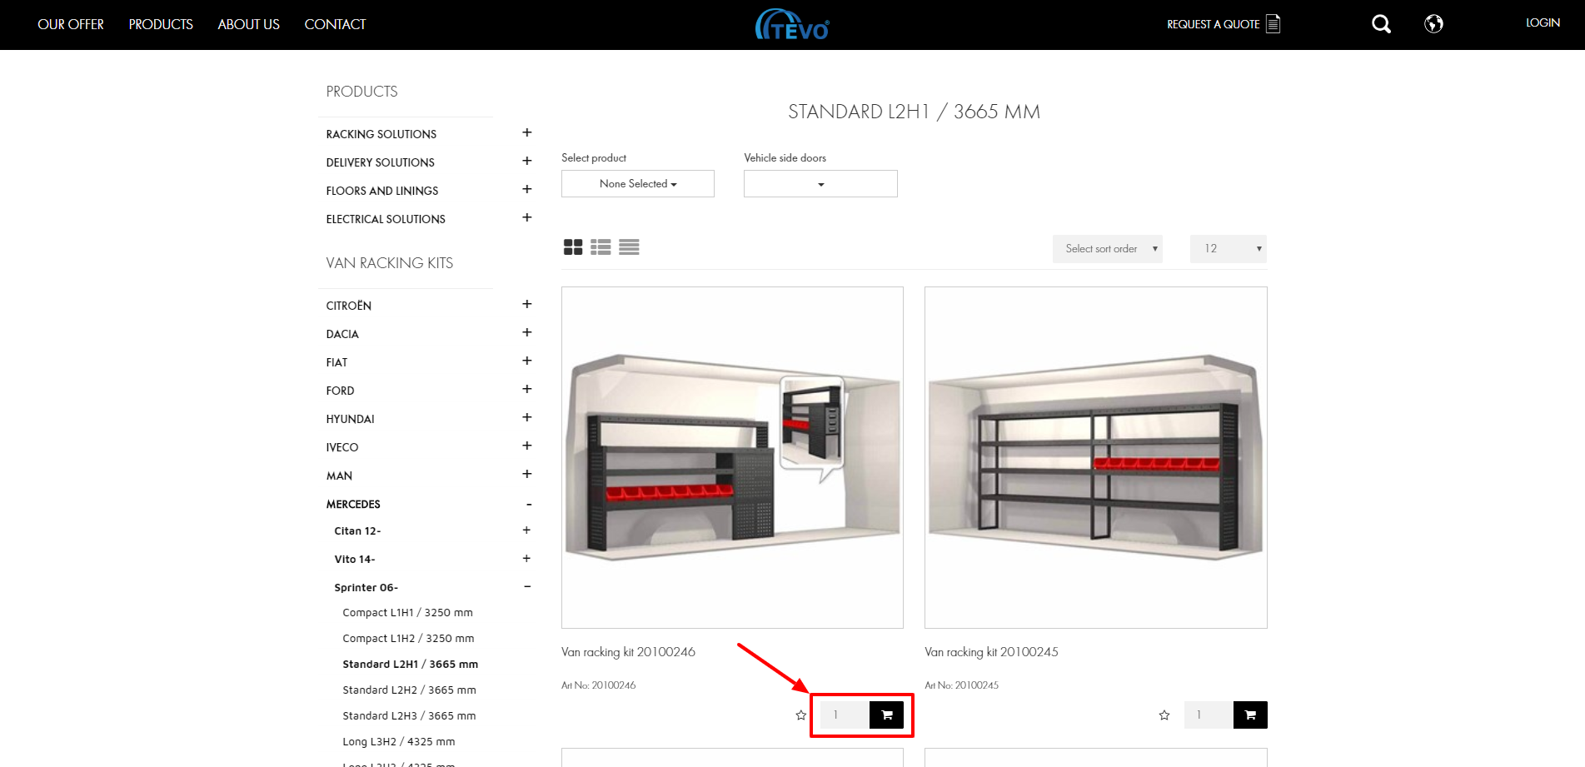Open the About Us menu item

248,24
